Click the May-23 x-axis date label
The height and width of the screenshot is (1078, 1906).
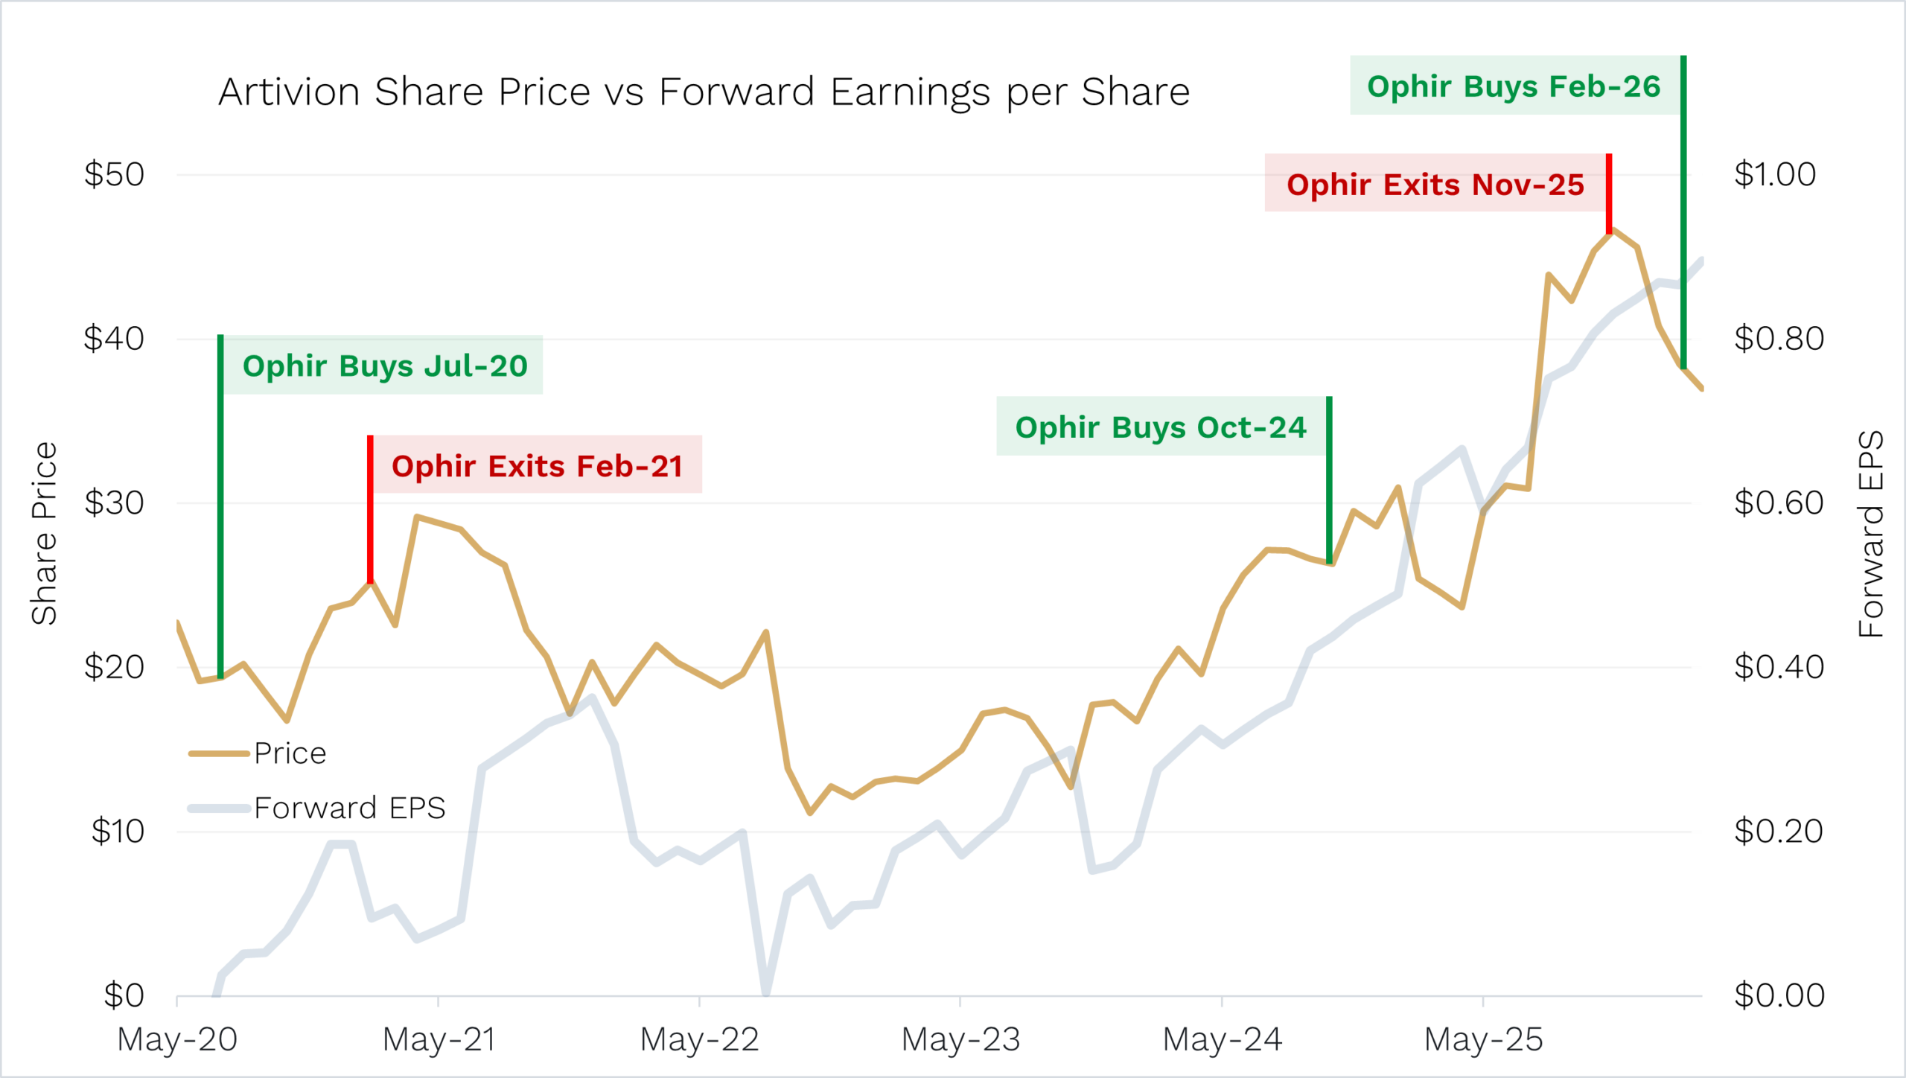(960, 1039)
